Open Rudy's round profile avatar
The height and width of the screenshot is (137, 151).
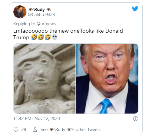pyautogui.click(x=20, y=12)
